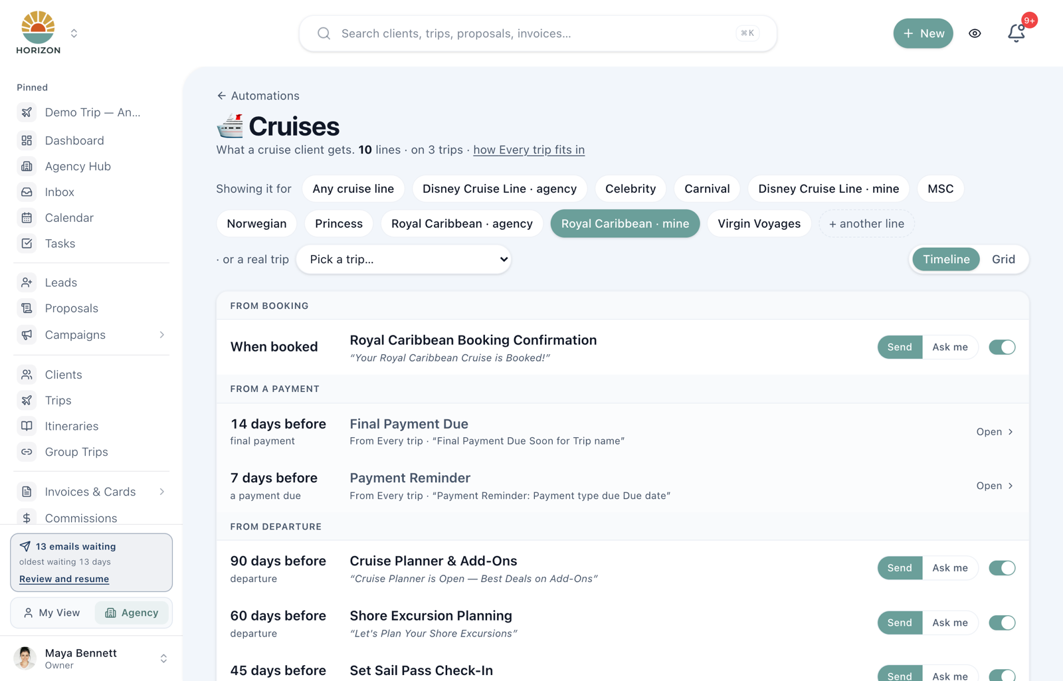The width and height of the screenshot is (1063, 681).
Task: Turn off Cruise Planner & Add-Ons toggle
Action: point(1002,568)
